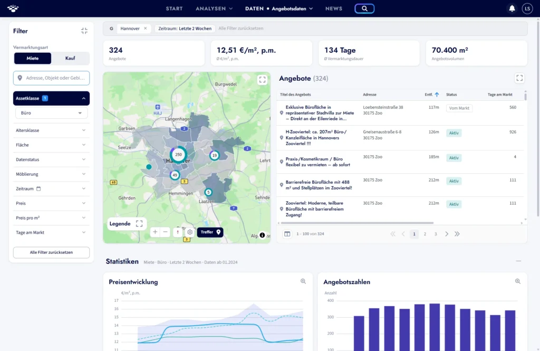The height and width of the screenshot is (351, 540).
Task: Locate the Exklusive Bürofläche offer pin icon
Action: (x=282, y=113)
